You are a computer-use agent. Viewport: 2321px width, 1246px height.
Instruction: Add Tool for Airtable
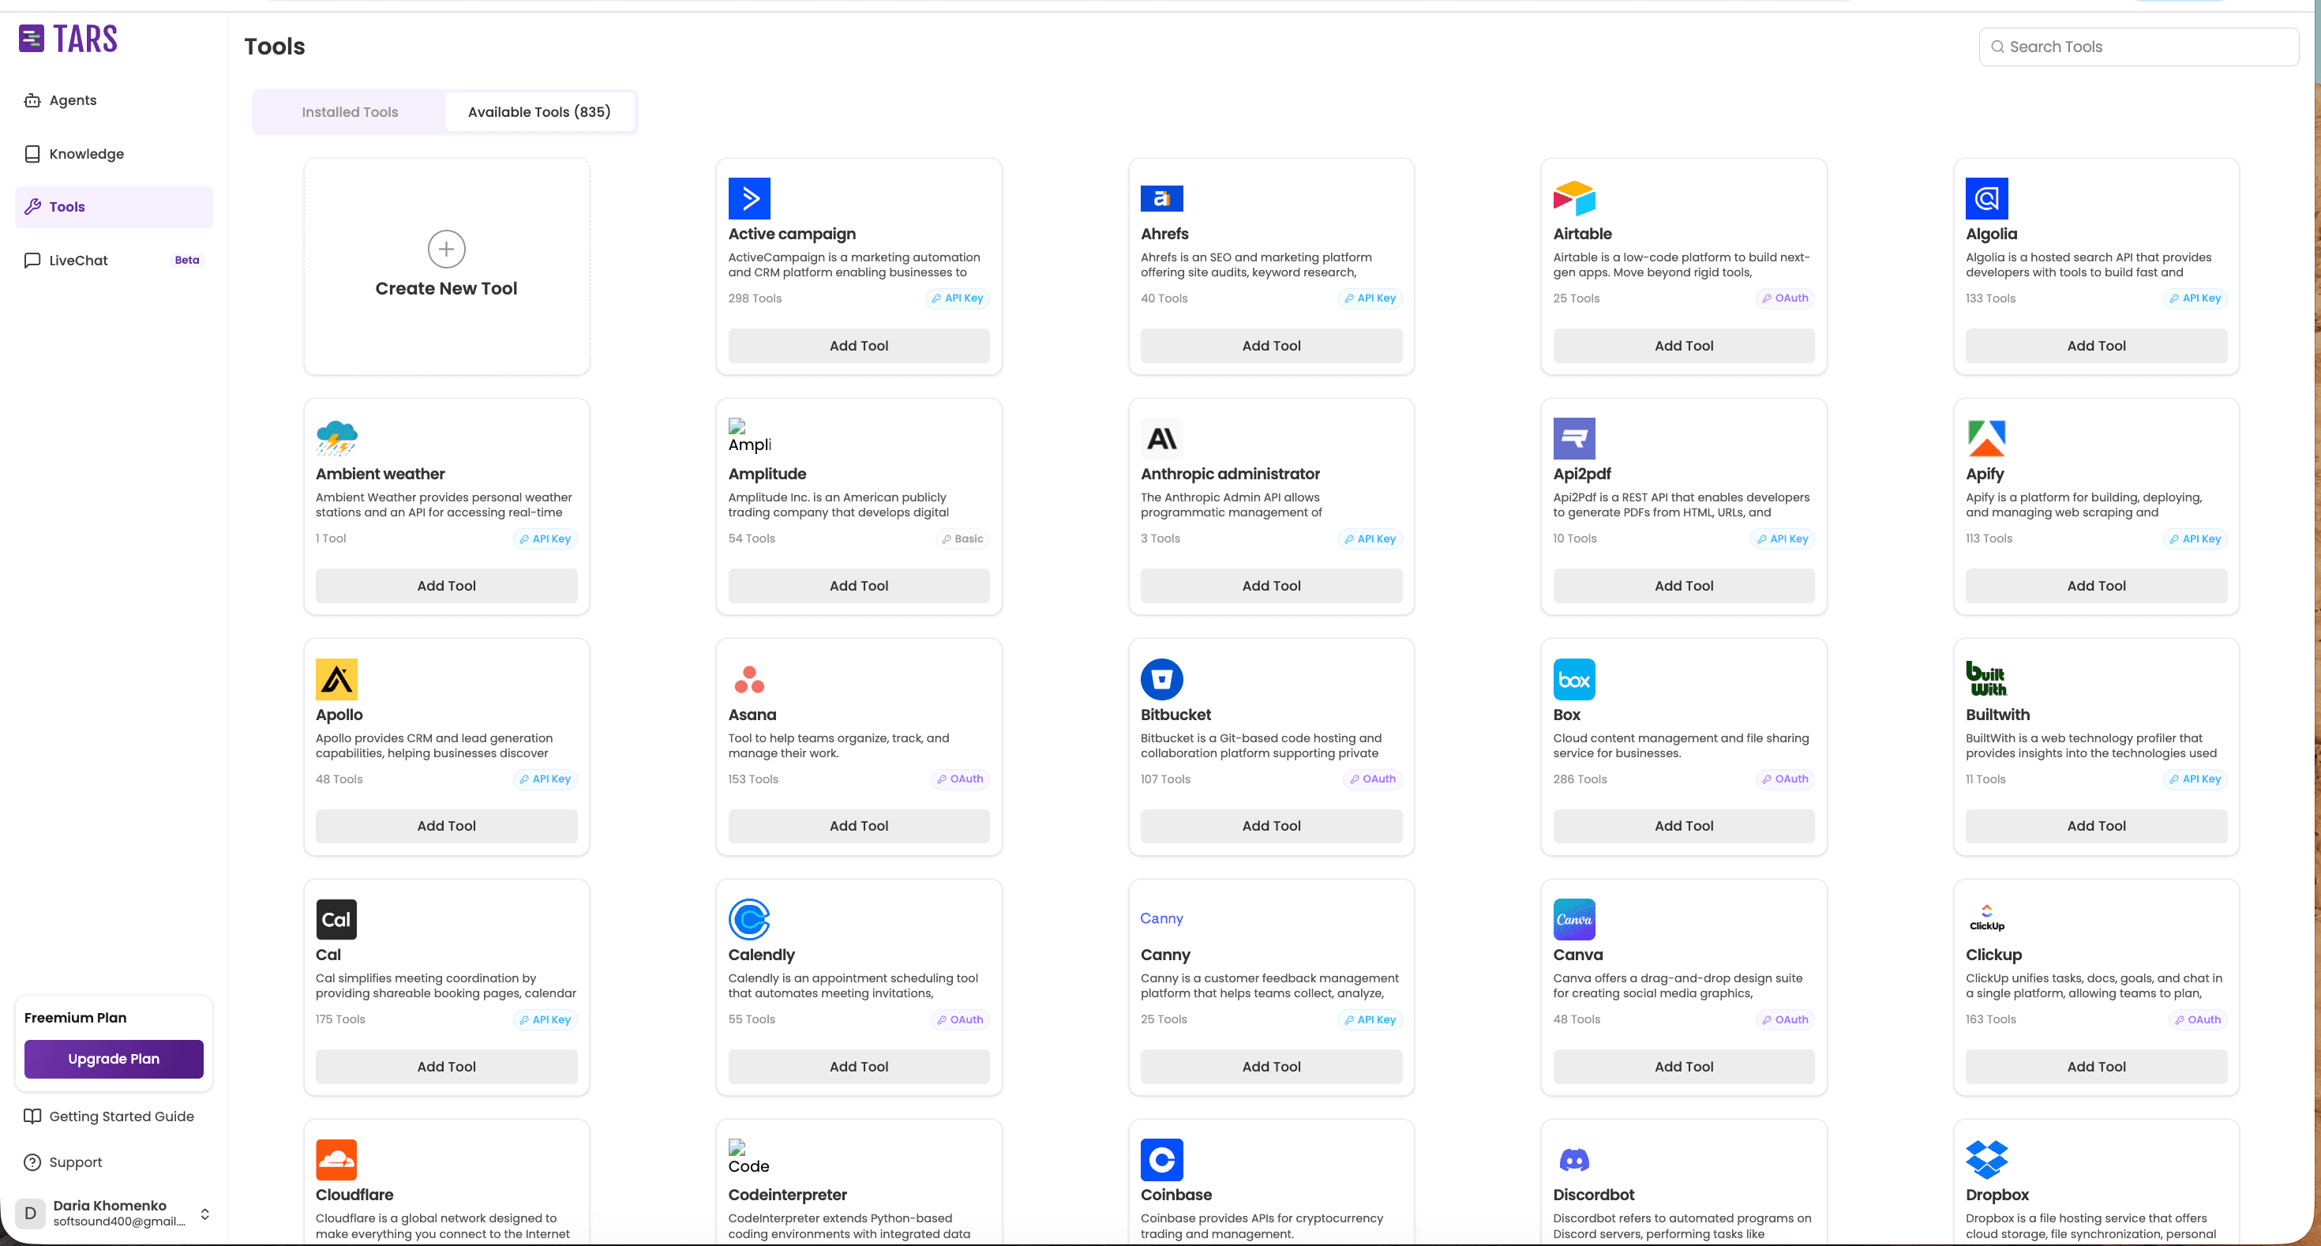click(1684, 346)
